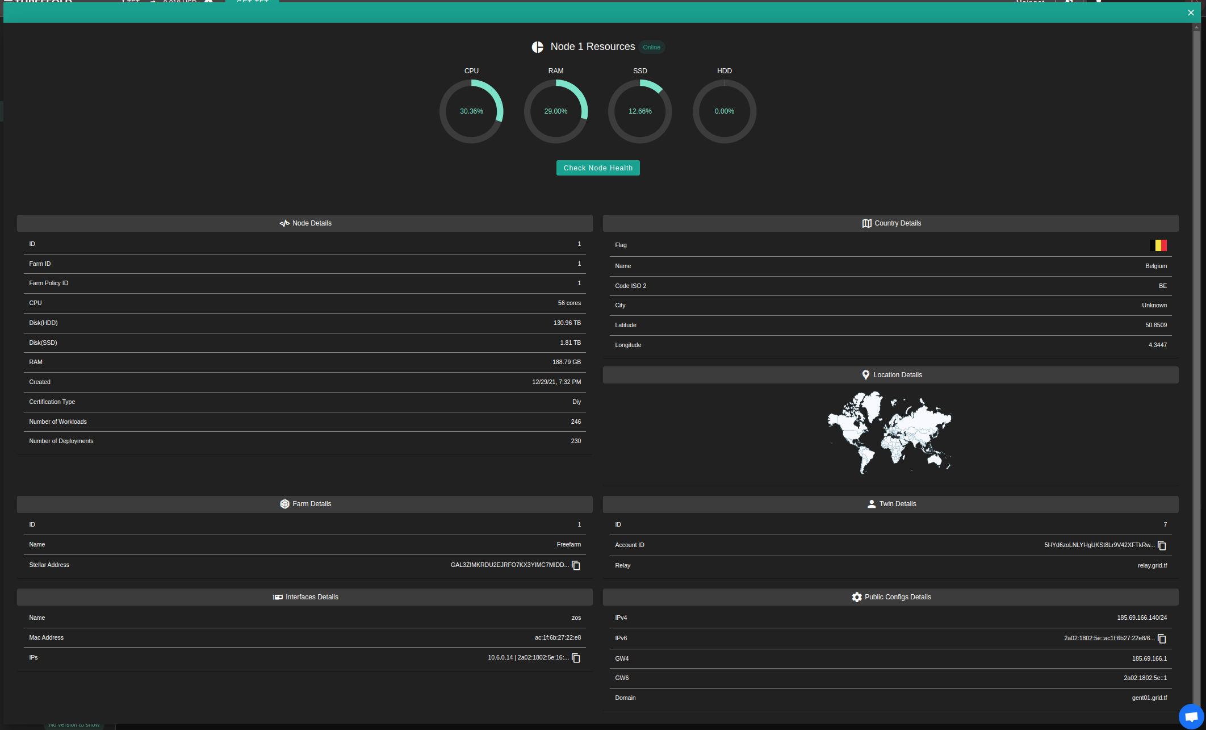Select the Node Details section header
Viewport: 1206px width, 730px height.
click(x=305, y=223)
